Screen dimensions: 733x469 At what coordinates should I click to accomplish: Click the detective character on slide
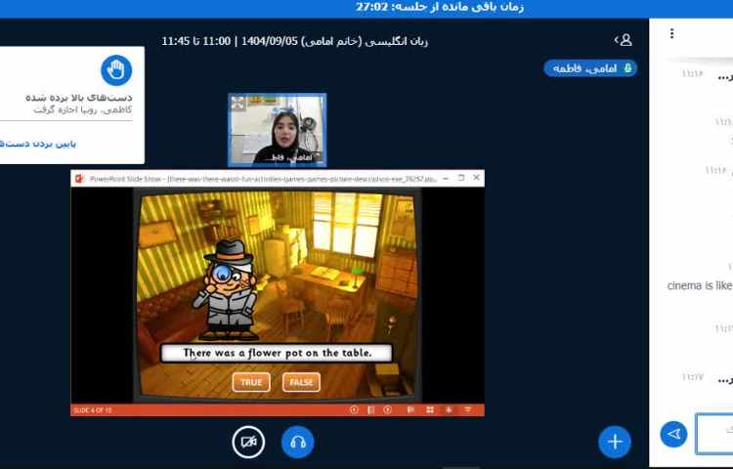pyautogui.click(x=230, y=288)
